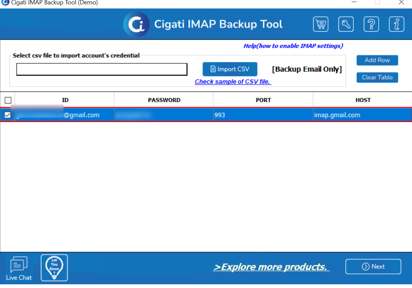
Task: Click the Cigati logo in the header
Action: pyautogui.click(x=136, y=24)
